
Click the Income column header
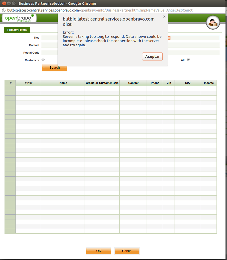pos(208,83)
